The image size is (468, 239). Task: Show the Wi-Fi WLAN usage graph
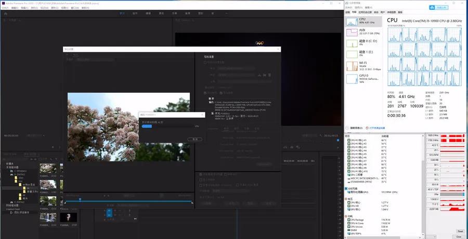(x=364, y=66)
